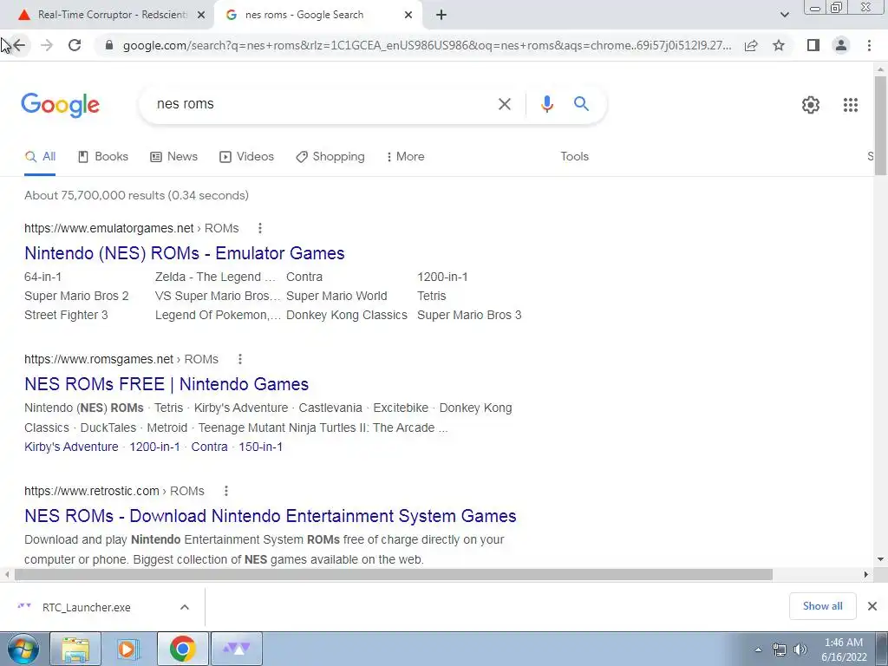888x666 pixels.
Task: Open the Kirby's Adventure sitelink
Action: [71, 447]
